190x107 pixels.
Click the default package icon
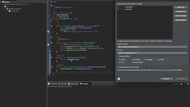(x=7, y=9)
